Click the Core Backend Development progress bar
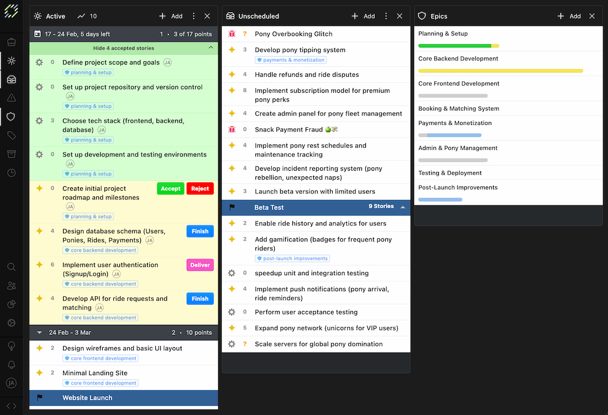608x415 pixels. click(x=500, y=71)
